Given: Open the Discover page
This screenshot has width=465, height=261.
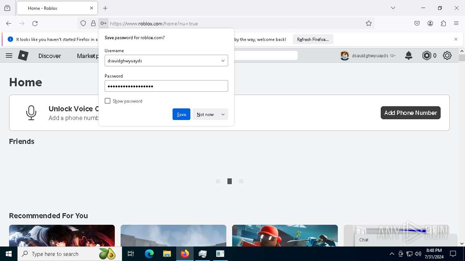Looking at the screenshot, I should pos(50,56).
